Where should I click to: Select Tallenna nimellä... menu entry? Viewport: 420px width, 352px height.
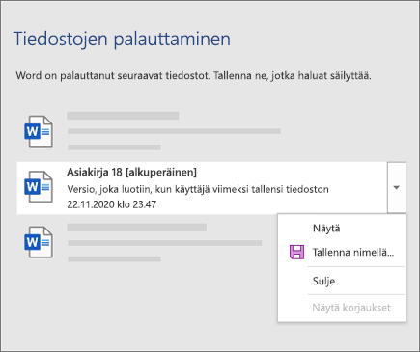click(353, 253)
